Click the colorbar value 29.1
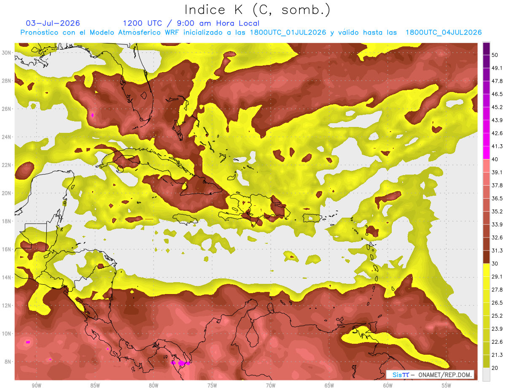This screenshot has height=391, width=506. [x=497, y=277]
